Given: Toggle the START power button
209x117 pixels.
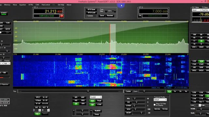Looking at the screenshot, I should [x=4, y=13].
